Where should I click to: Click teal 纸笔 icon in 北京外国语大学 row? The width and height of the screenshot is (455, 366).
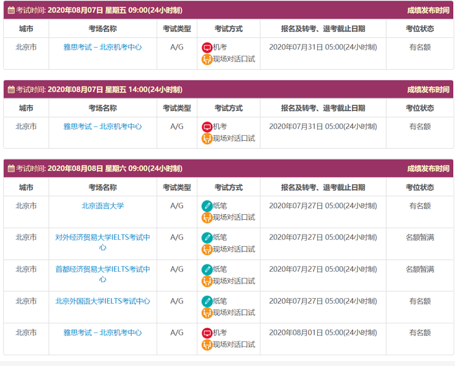coord(207,301)
